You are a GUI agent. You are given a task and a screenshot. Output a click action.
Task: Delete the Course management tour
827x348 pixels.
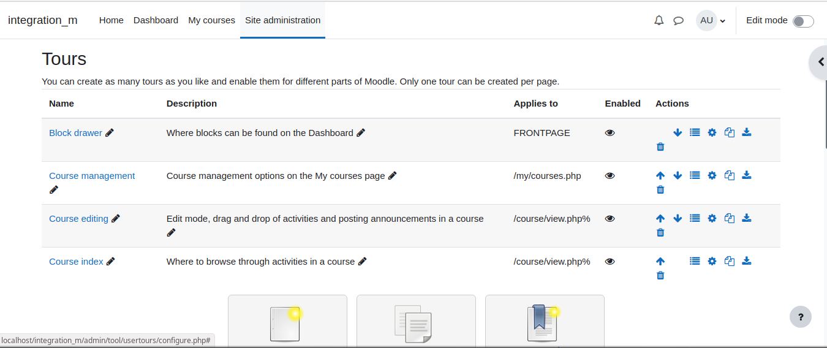click(660, 189)
